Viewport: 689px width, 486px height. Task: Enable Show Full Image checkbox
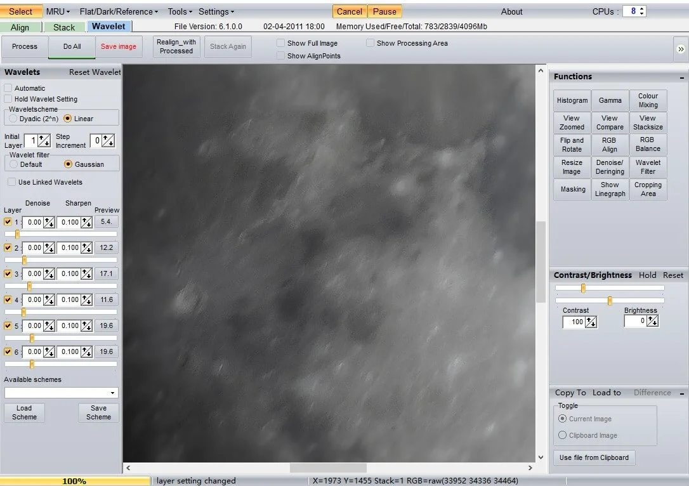280,43
